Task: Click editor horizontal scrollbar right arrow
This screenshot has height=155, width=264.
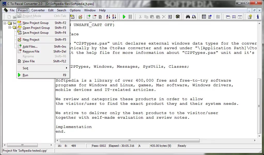Action: click(x=255, y=140)
